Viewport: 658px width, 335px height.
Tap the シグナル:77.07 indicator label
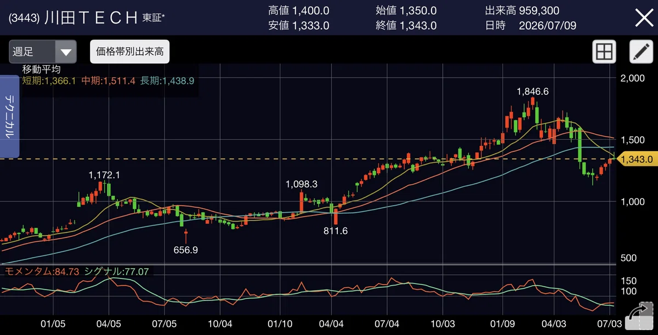click(x=116, y=271)
